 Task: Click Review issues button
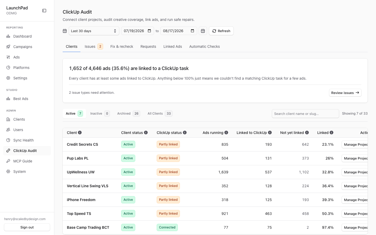(x=345, y=93)
